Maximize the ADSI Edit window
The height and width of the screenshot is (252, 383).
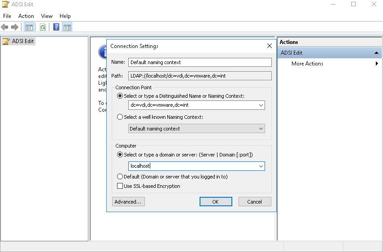coord(353,4)
